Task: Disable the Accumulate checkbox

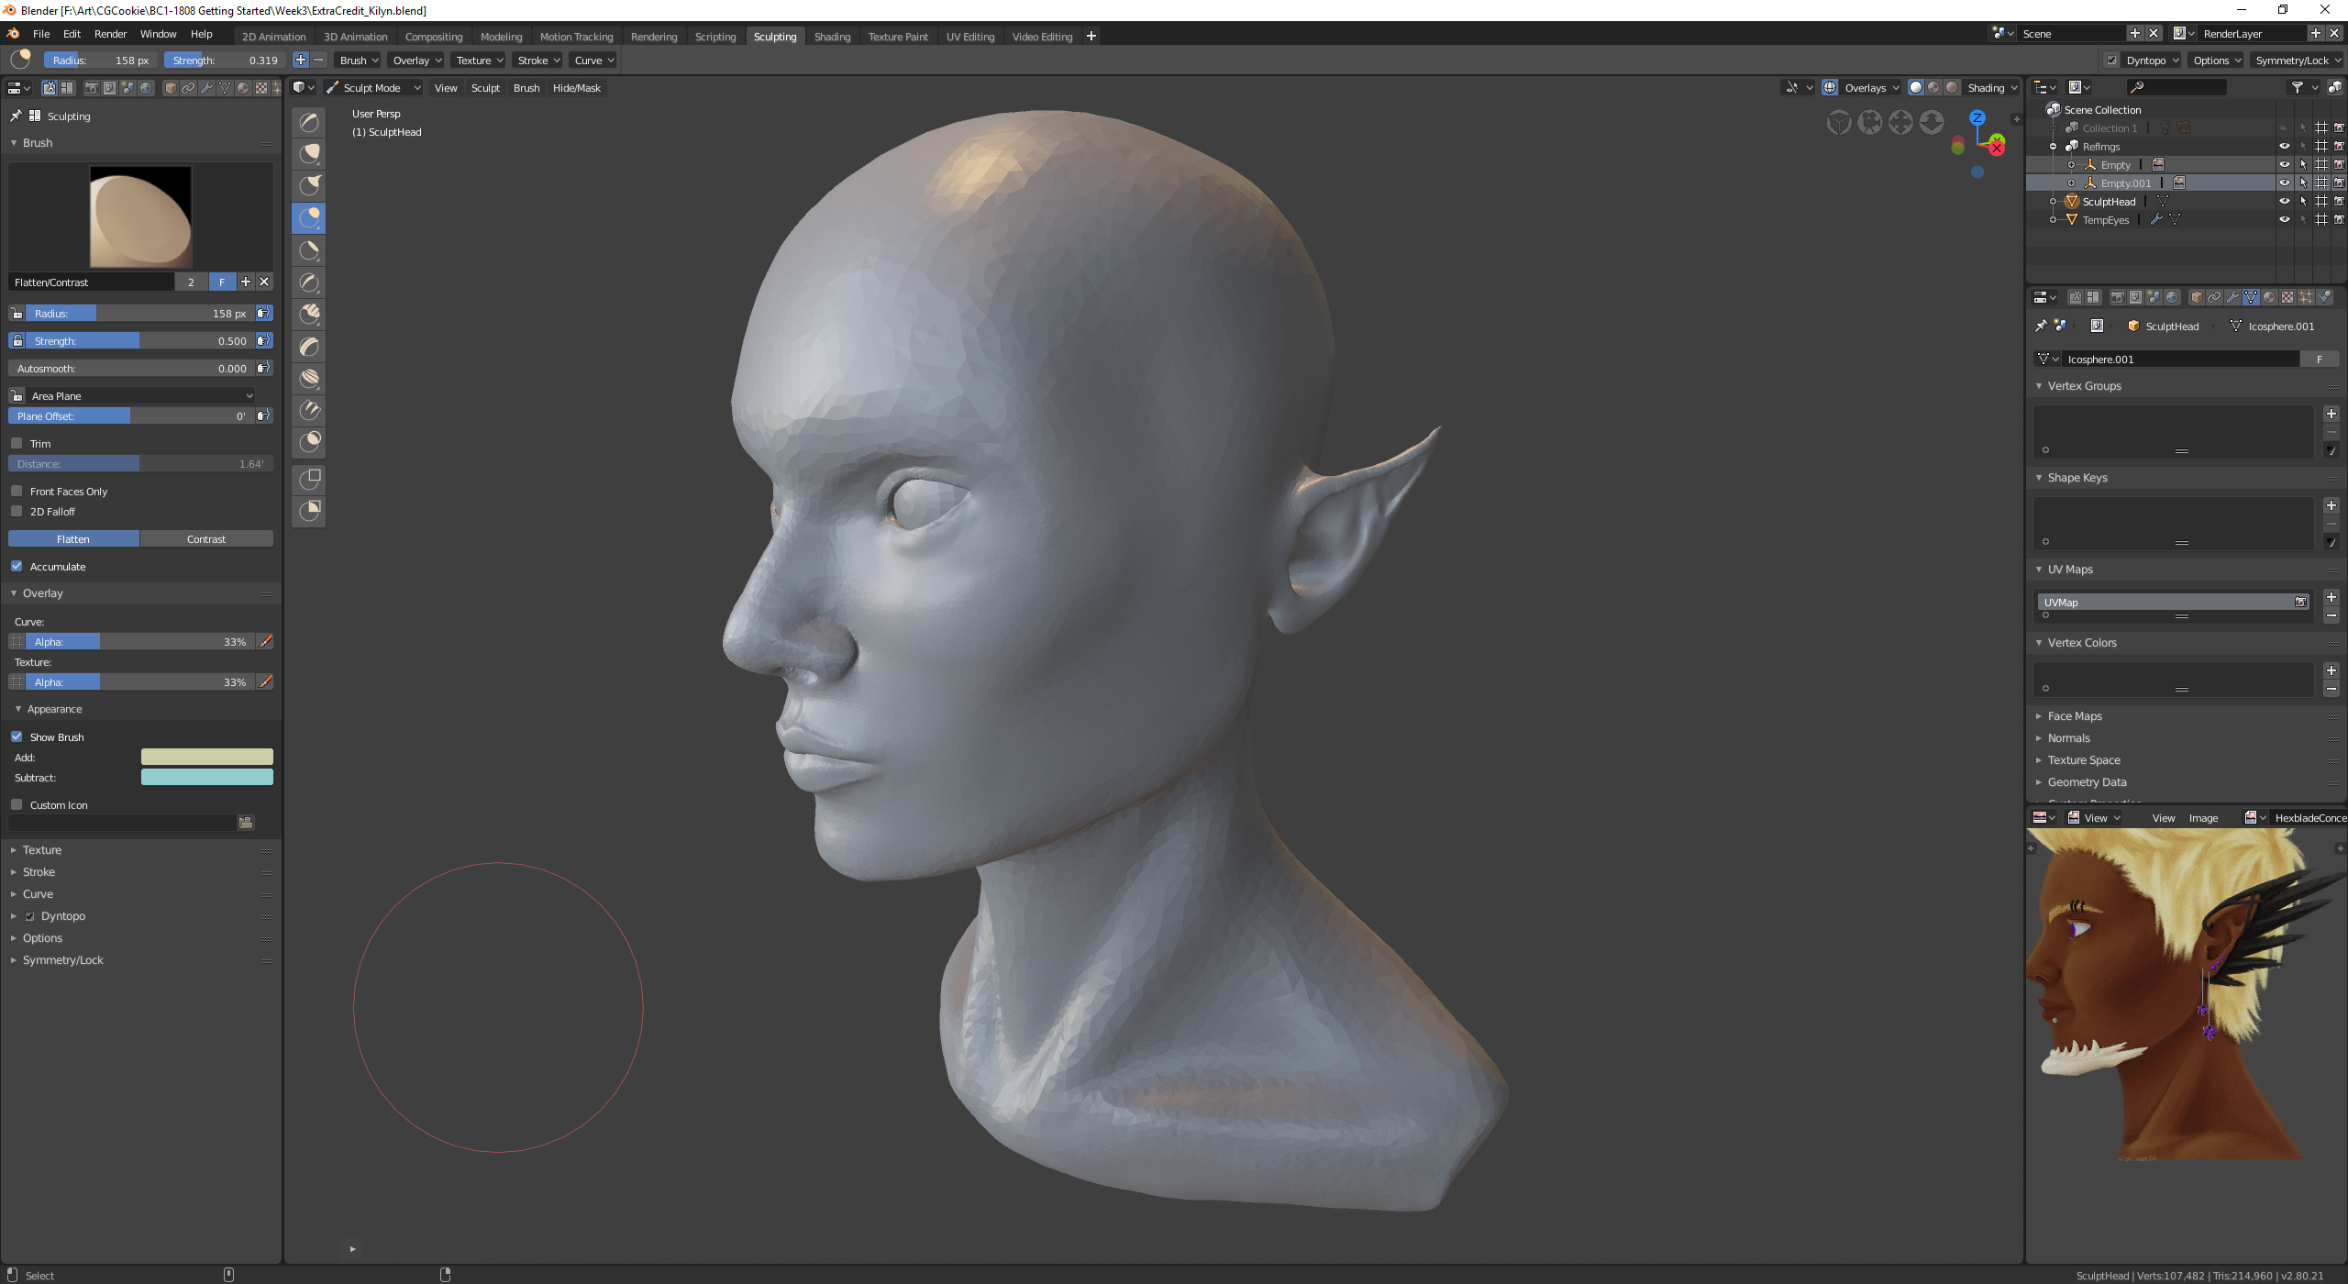Action: 17,566
